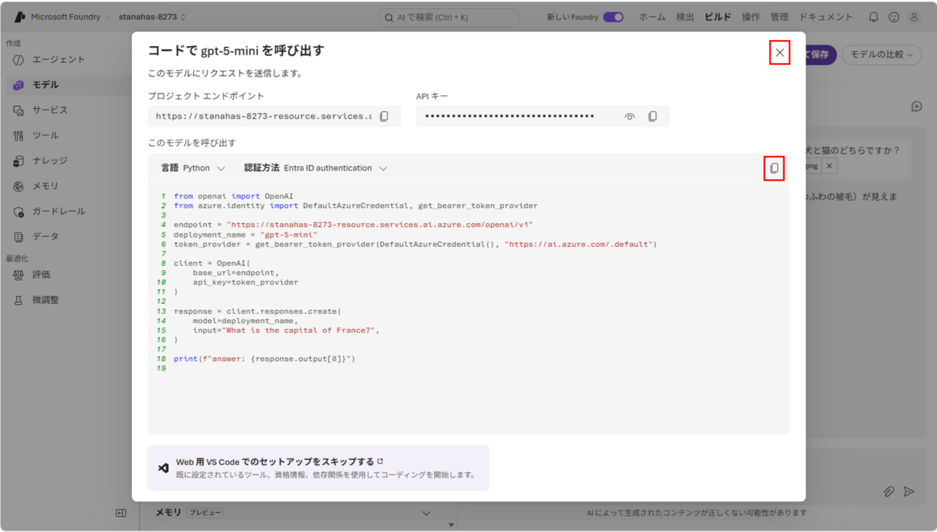Go to 操作 in top navigation
937x532 pixels.
[x=751, y=17]
